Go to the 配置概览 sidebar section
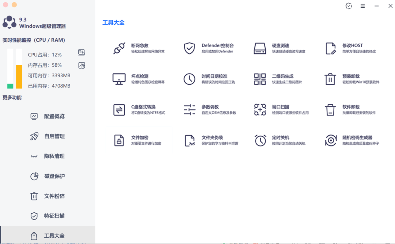 click(48, 116)
